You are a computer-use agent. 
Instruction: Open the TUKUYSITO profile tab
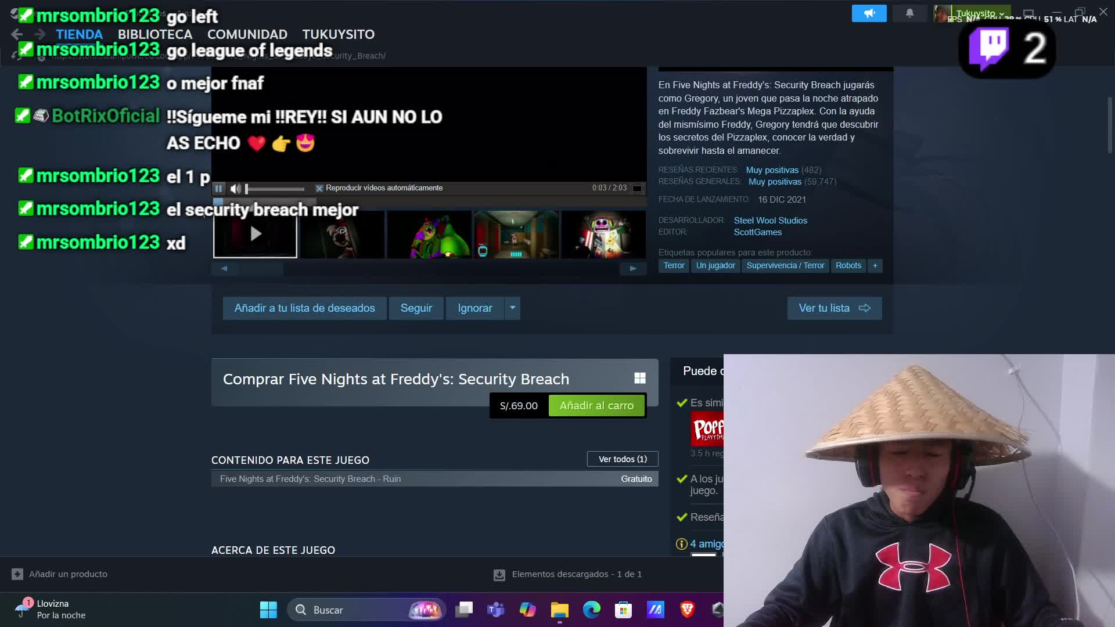coord(339,34)
